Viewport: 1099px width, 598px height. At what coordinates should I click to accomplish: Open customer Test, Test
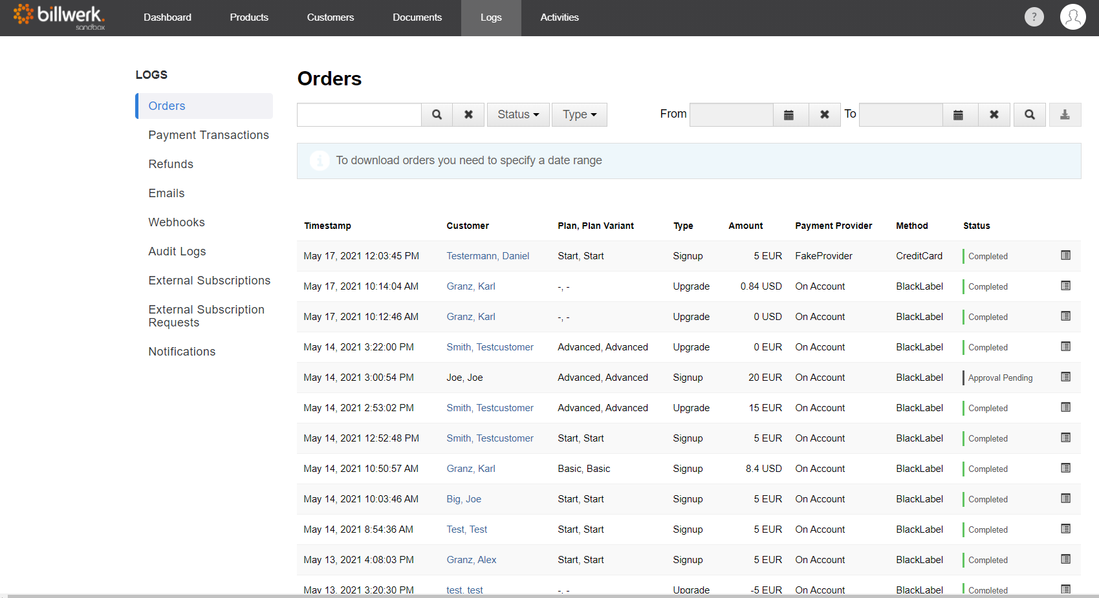466,529
